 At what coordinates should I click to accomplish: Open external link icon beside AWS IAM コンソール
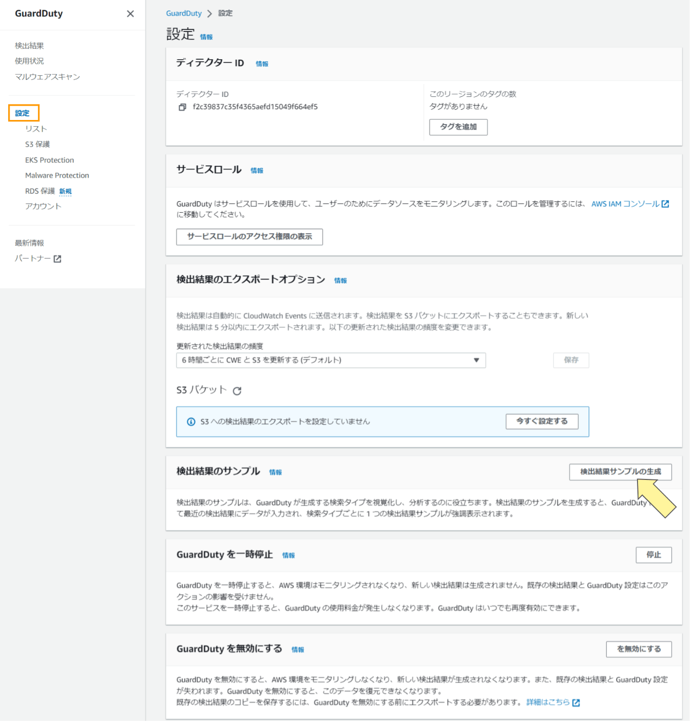point(665,204)
